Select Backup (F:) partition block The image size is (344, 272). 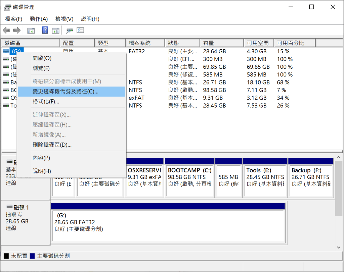click(311, 178)
